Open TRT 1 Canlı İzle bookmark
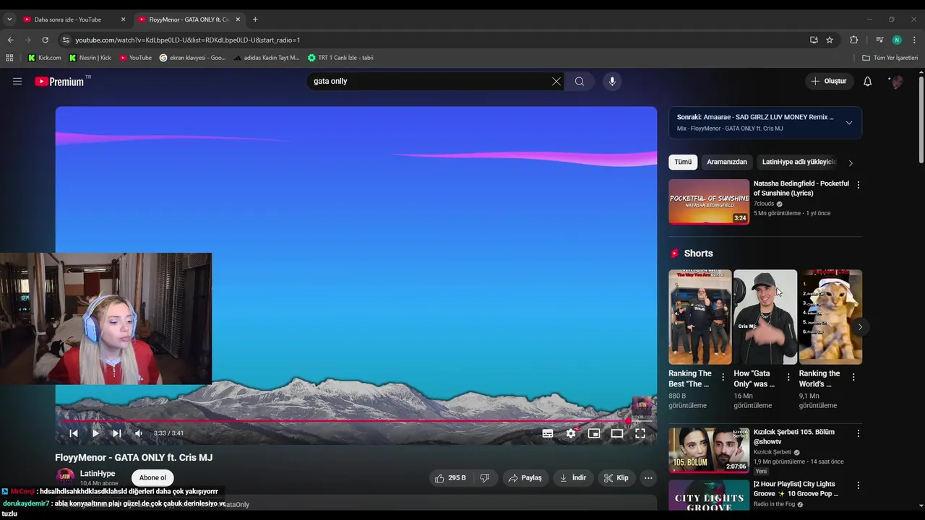 pos(340,58)
